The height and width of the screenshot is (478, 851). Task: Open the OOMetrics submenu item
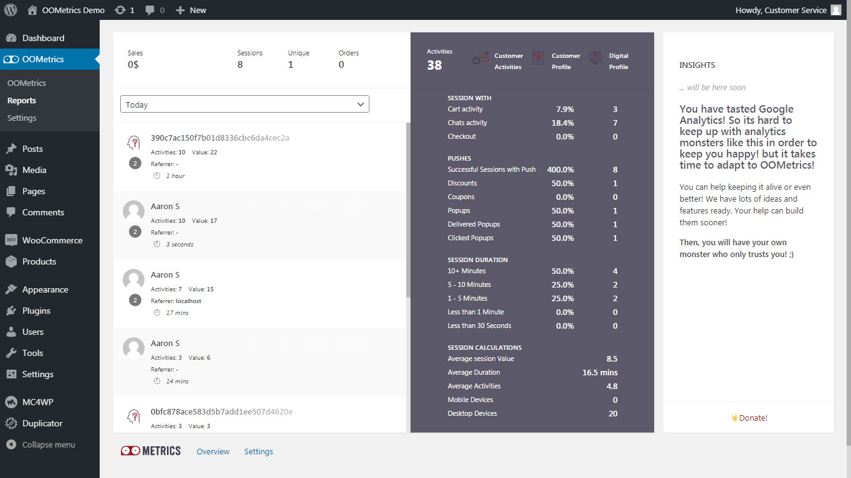click(x=27, y=83)
